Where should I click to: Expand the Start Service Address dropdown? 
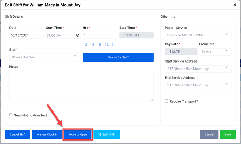(198, 68)
